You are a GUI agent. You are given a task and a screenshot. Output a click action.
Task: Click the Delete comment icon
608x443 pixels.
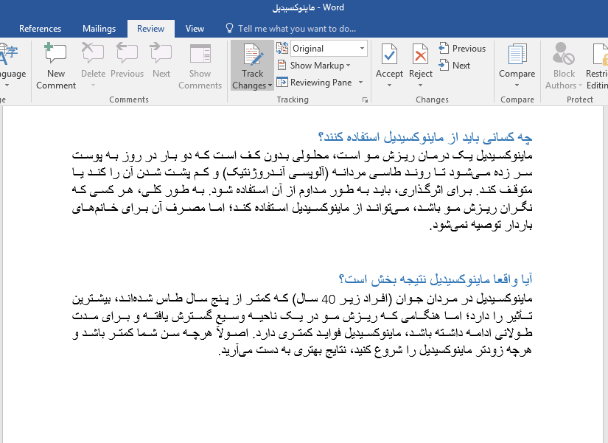tap(93, 53)
